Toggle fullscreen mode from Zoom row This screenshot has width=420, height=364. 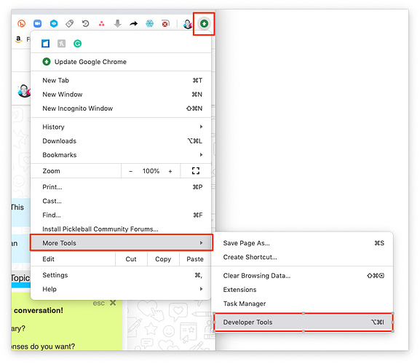(x=196, y=171)
